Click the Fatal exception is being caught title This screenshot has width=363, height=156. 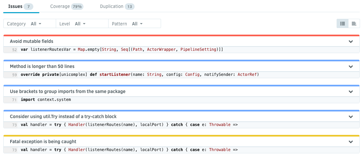[43, 142]
